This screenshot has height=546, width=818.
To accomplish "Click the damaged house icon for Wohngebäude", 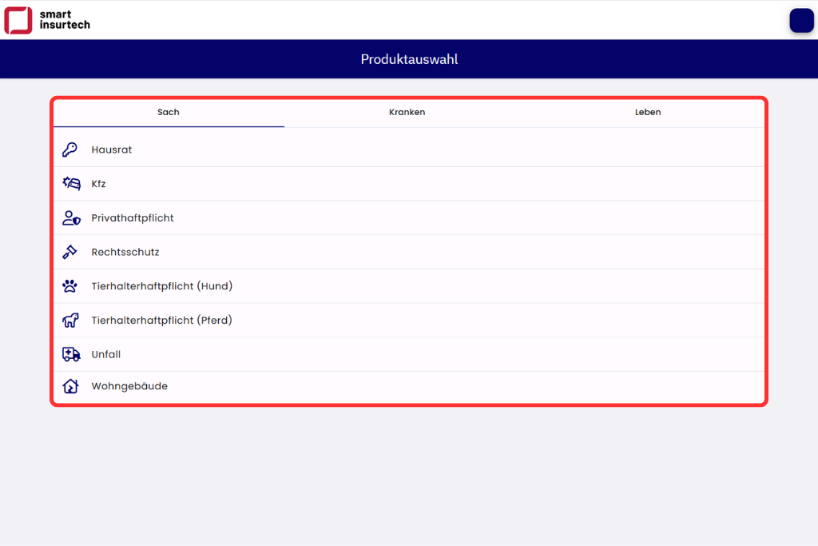I will point(70,386).
